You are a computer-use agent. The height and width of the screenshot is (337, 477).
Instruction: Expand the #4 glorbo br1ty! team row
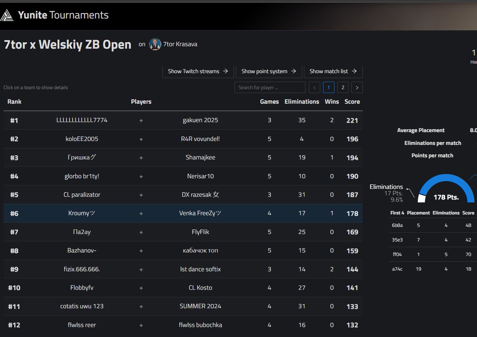tap(183, 176)
